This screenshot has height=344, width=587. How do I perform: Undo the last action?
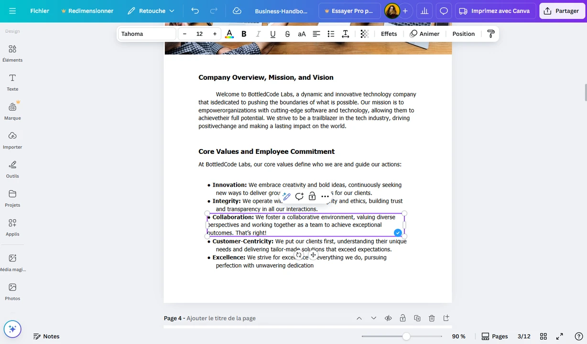coord(195,11)
